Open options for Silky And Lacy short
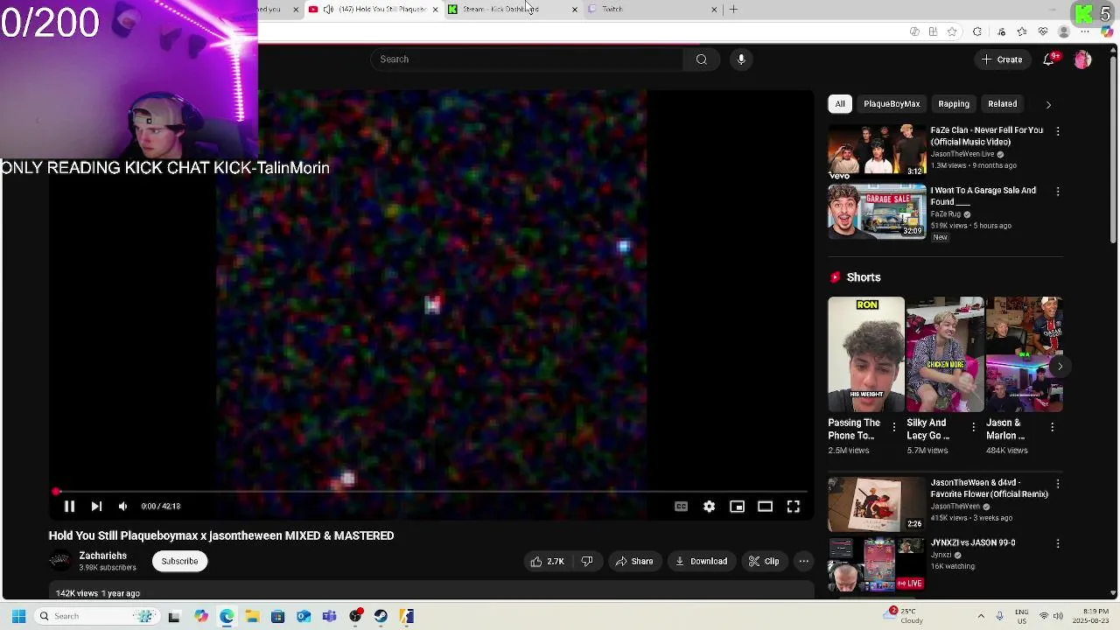 (973, 427)
